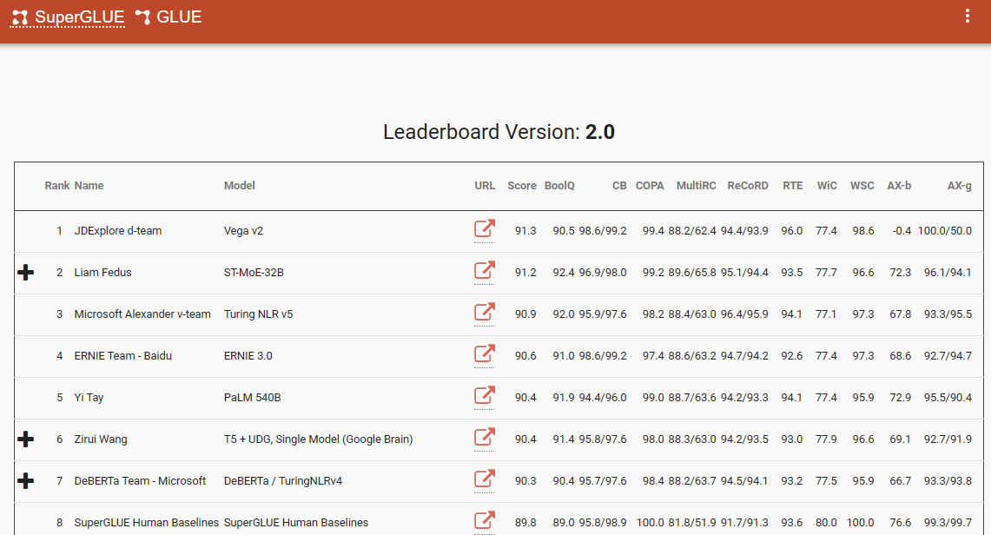Open the URL link for T5 + UDG
The image size is (991, 535).
click(x=485, y=437)
